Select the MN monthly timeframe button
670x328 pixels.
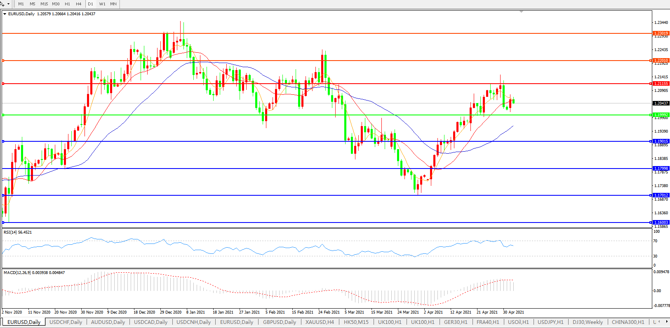click(x=113, y=4)
